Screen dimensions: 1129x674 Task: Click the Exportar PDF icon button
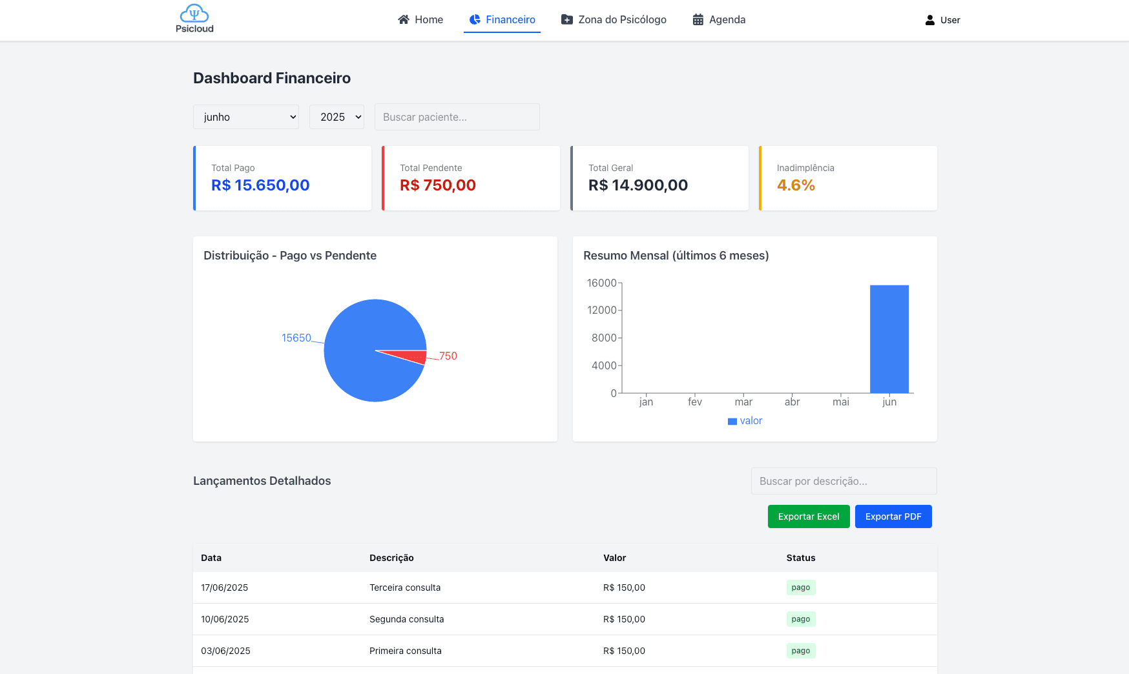(893, 516)
